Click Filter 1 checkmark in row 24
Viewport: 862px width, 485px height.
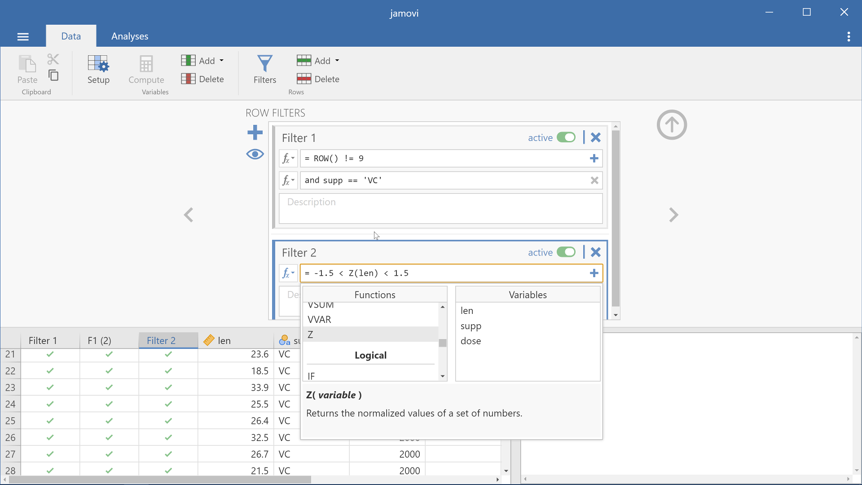point(50,404)
